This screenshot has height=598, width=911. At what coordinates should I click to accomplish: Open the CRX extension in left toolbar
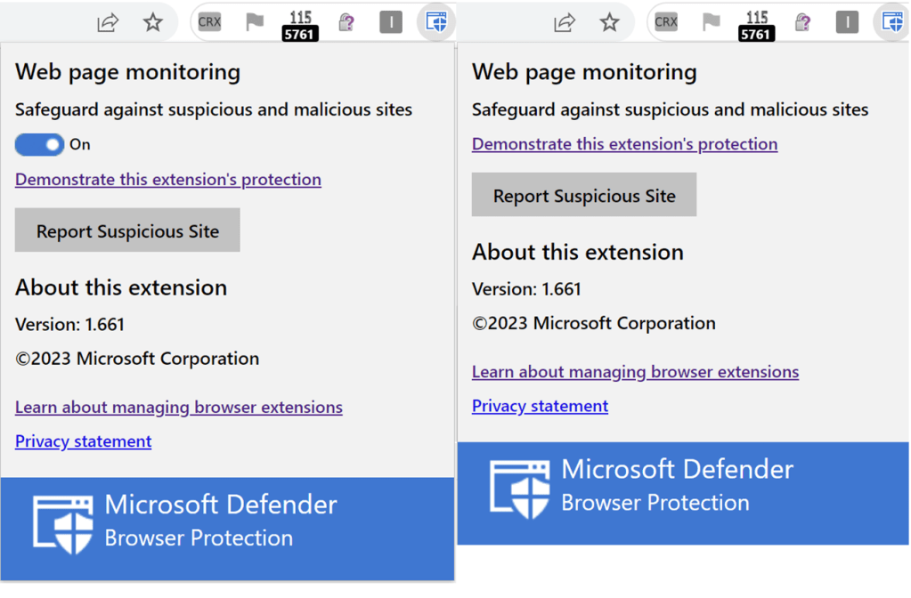click(209, 23)
